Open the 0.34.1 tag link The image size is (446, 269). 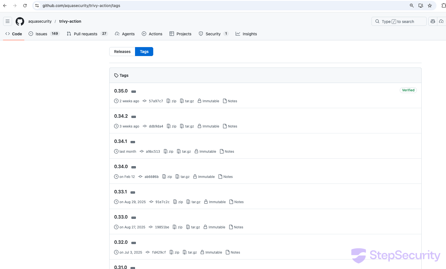[x=120, y=141]
